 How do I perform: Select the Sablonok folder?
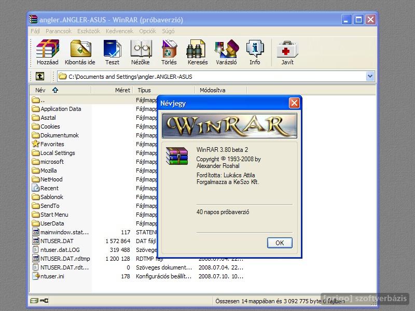(48, 197)
